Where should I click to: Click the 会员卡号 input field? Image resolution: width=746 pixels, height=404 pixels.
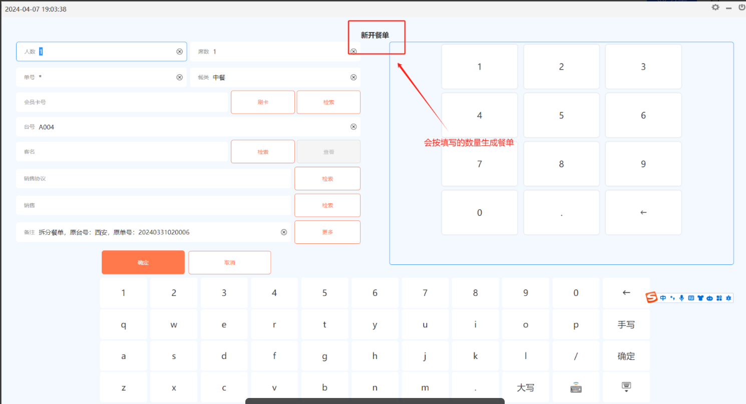(122, 102)
